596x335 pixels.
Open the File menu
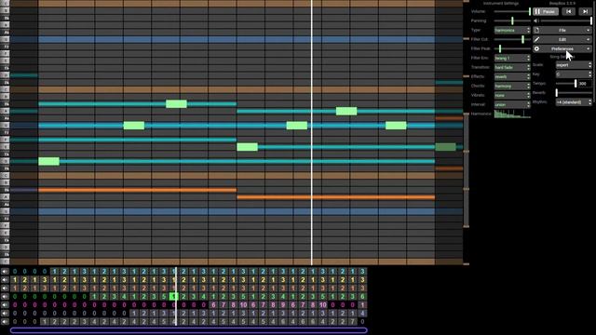(562, 30)
